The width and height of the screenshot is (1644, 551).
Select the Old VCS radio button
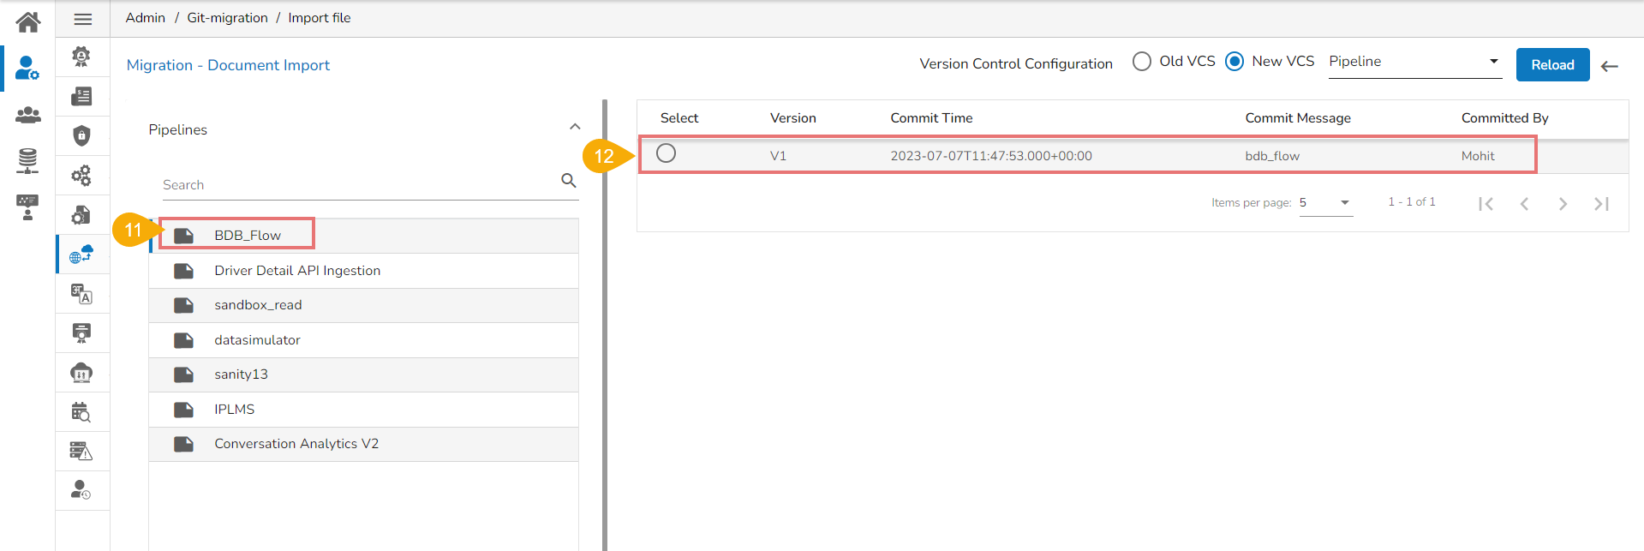[1142, 62]
